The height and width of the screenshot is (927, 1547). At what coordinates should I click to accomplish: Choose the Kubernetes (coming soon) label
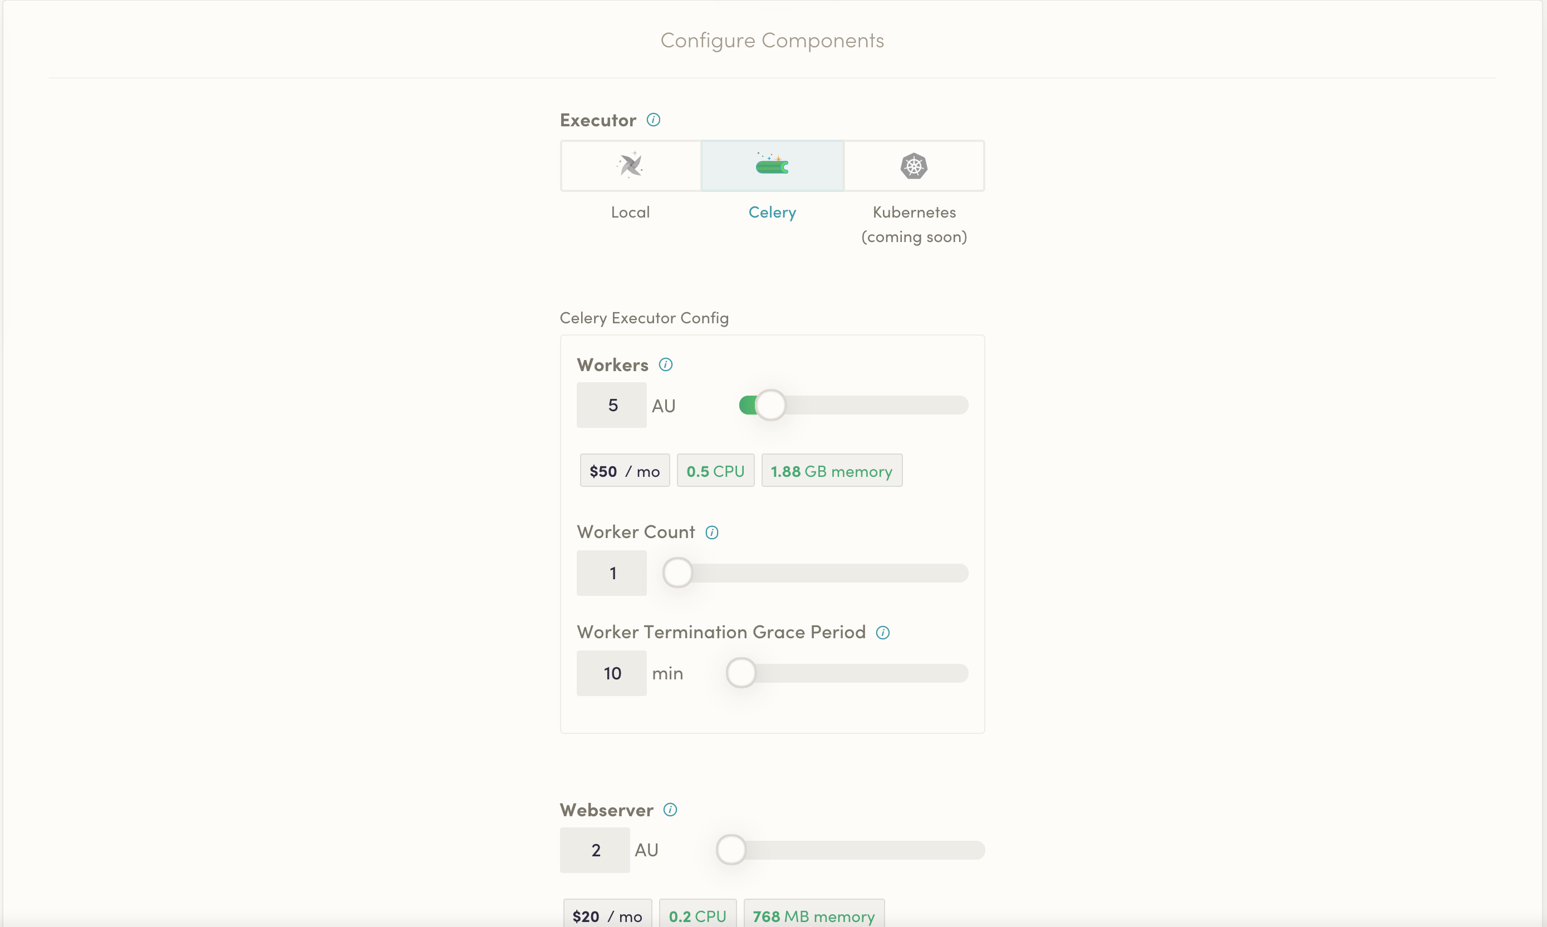pyautogui.click(x=914, y=224)
